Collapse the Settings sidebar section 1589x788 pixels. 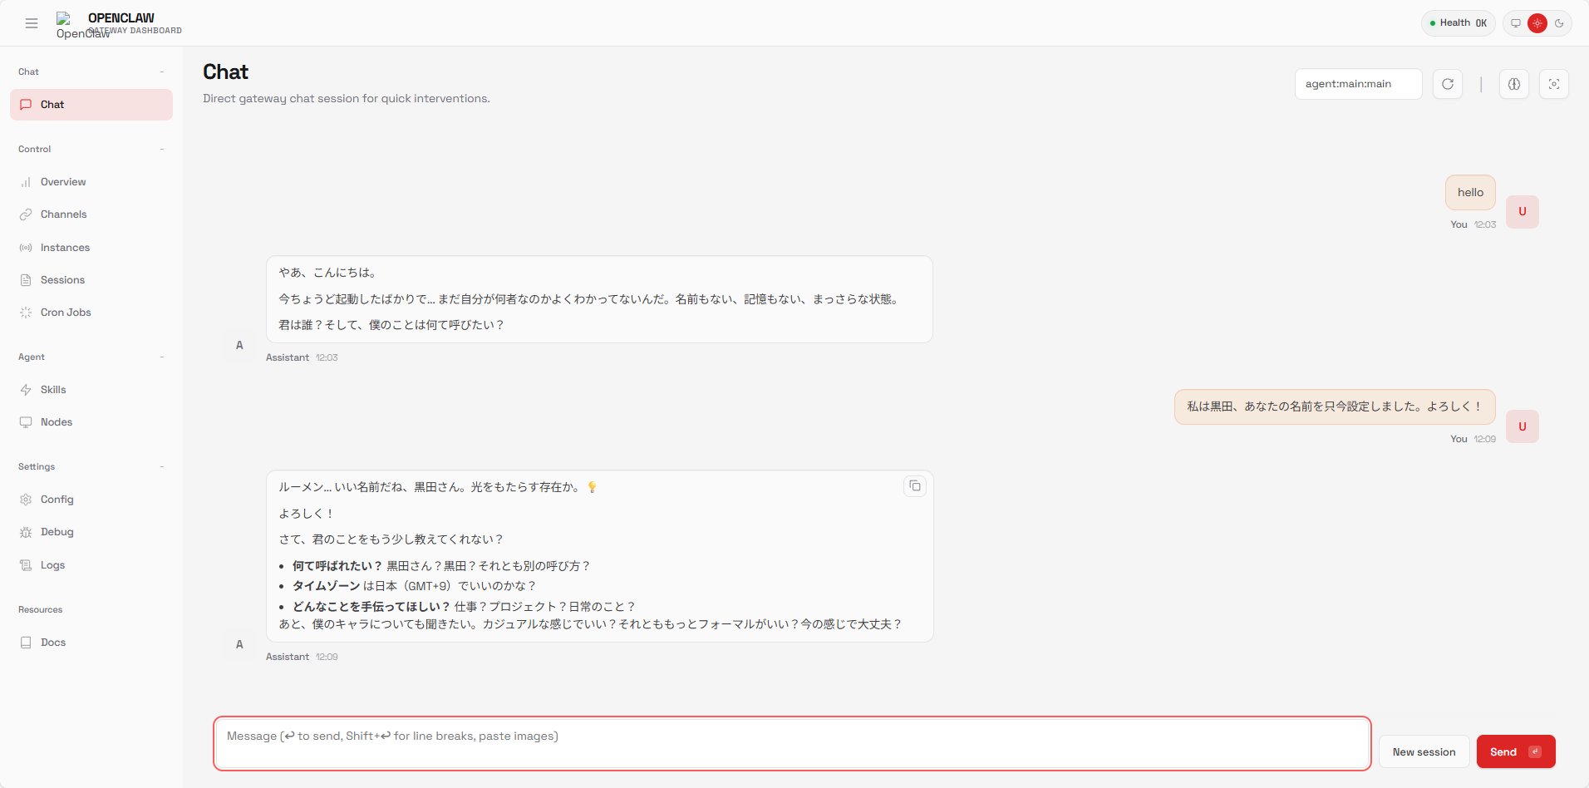click(x=162, y=467)
